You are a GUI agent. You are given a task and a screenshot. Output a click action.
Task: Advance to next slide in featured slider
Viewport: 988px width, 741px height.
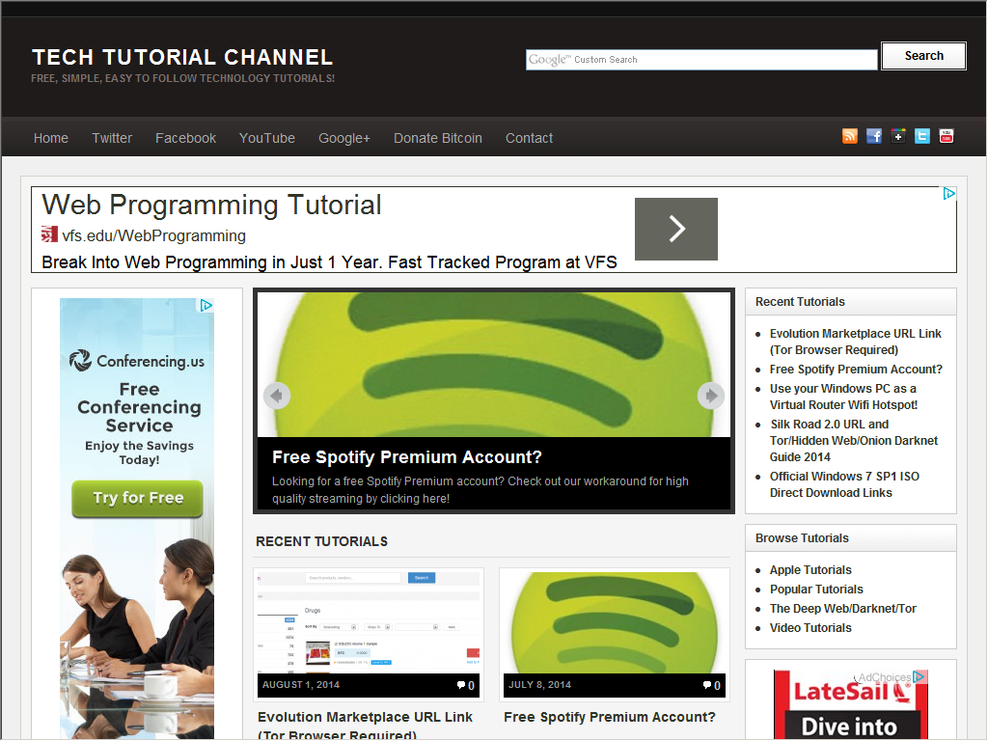click(x=711, y=396)
